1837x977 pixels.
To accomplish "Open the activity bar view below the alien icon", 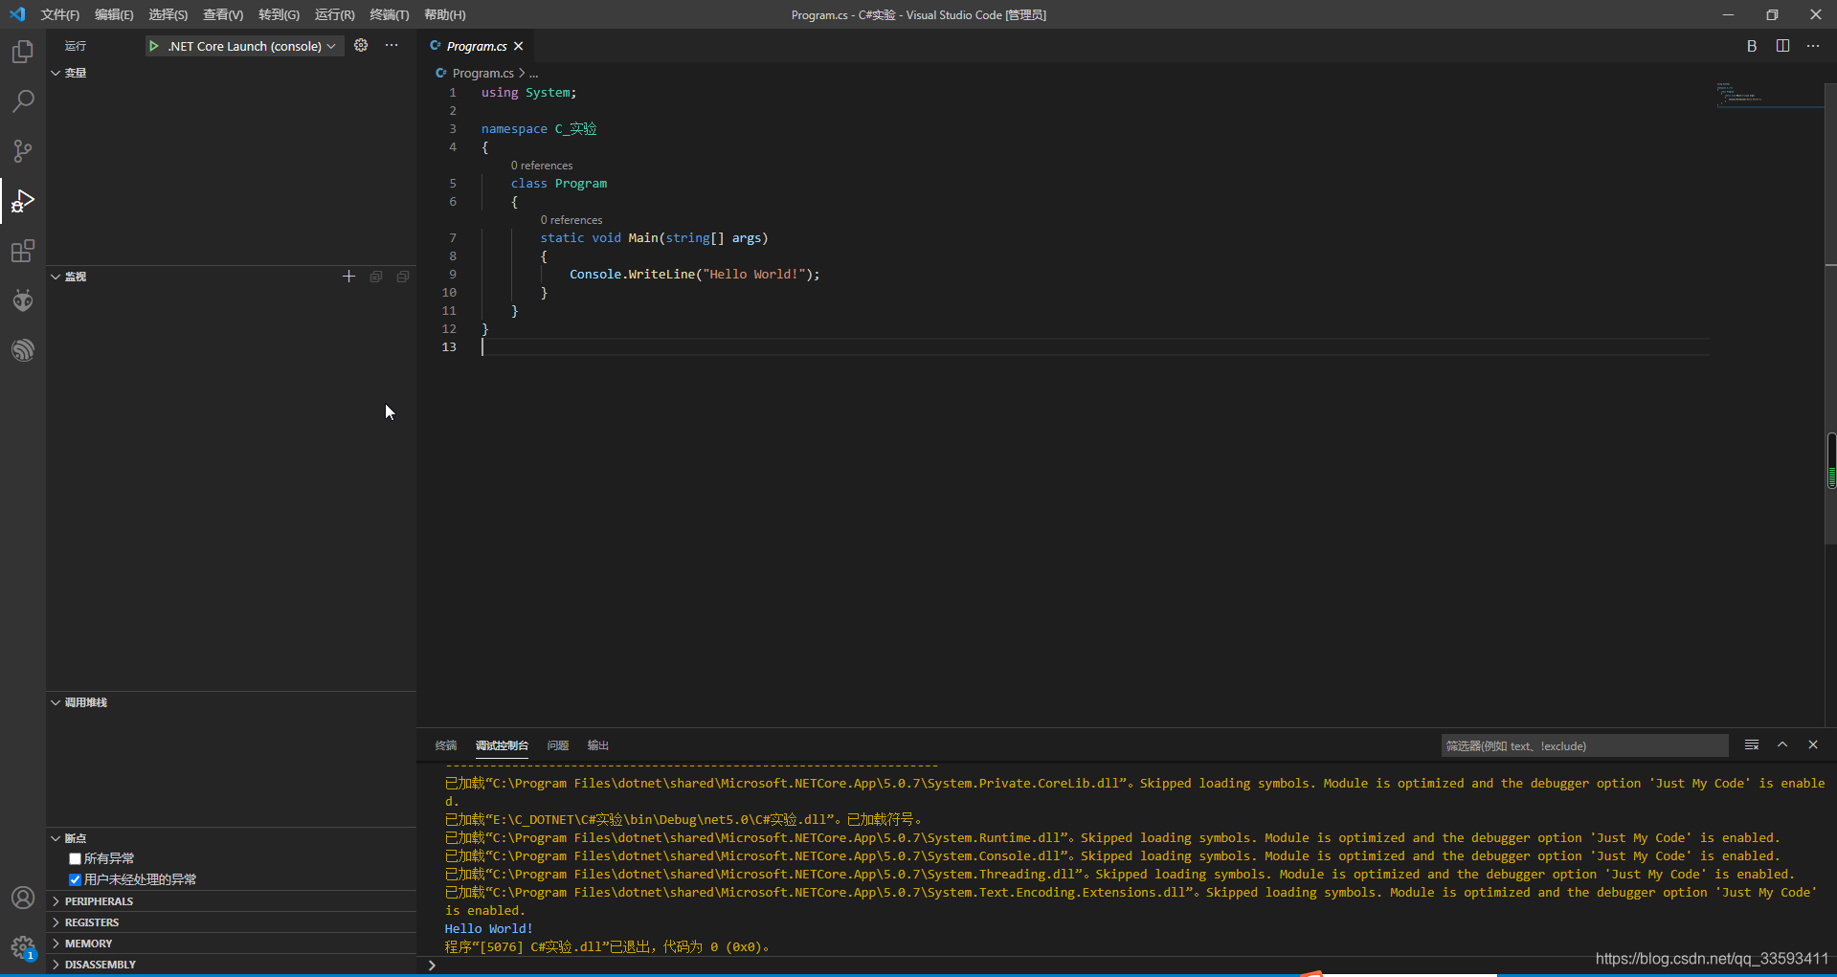I will (23, 350).
